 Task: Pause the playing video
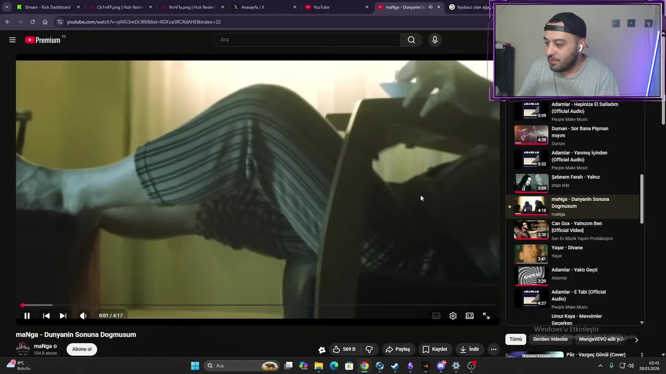27,315
